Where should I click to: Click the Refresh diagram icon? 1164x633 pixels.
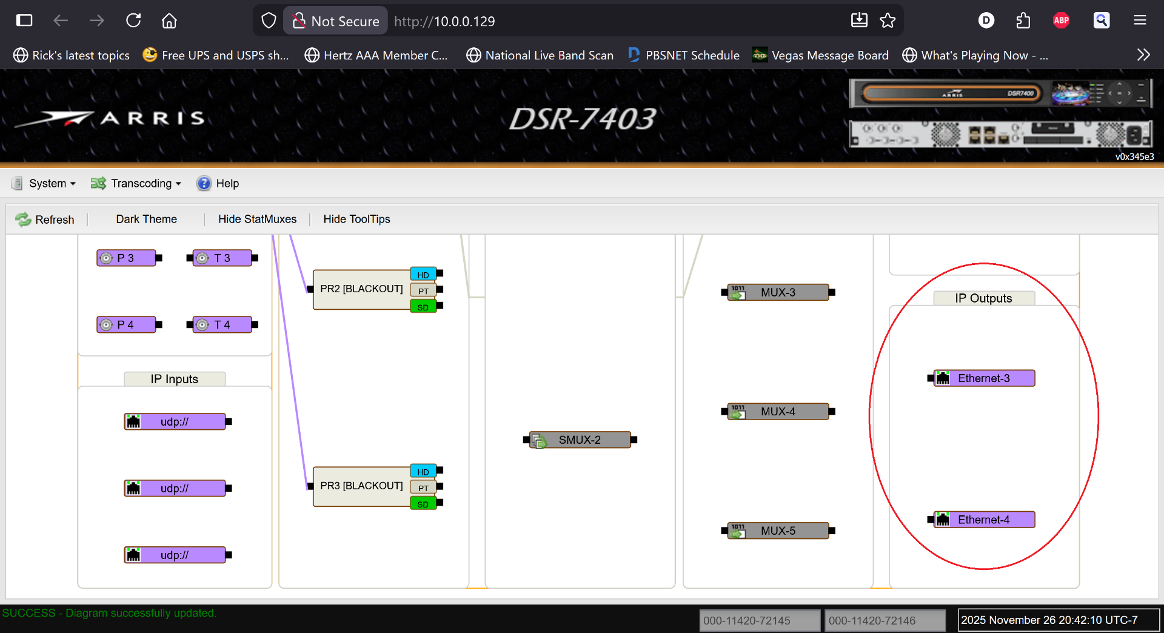coord(23,219)
